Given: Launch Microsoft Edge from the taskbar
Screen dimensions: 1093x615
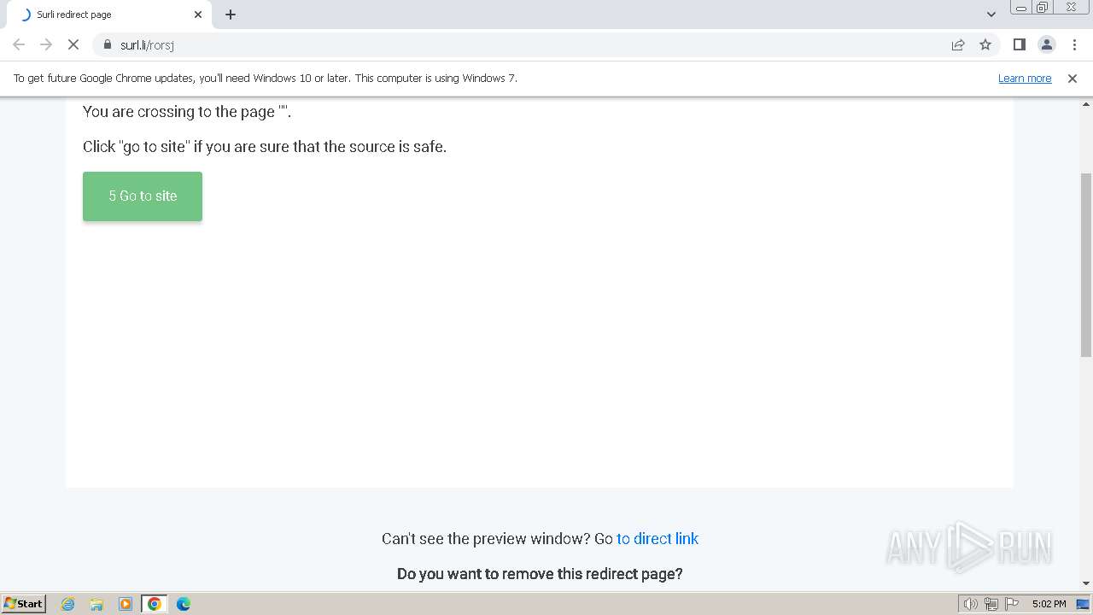Looking at the screenshot, I should pos(184,604).
